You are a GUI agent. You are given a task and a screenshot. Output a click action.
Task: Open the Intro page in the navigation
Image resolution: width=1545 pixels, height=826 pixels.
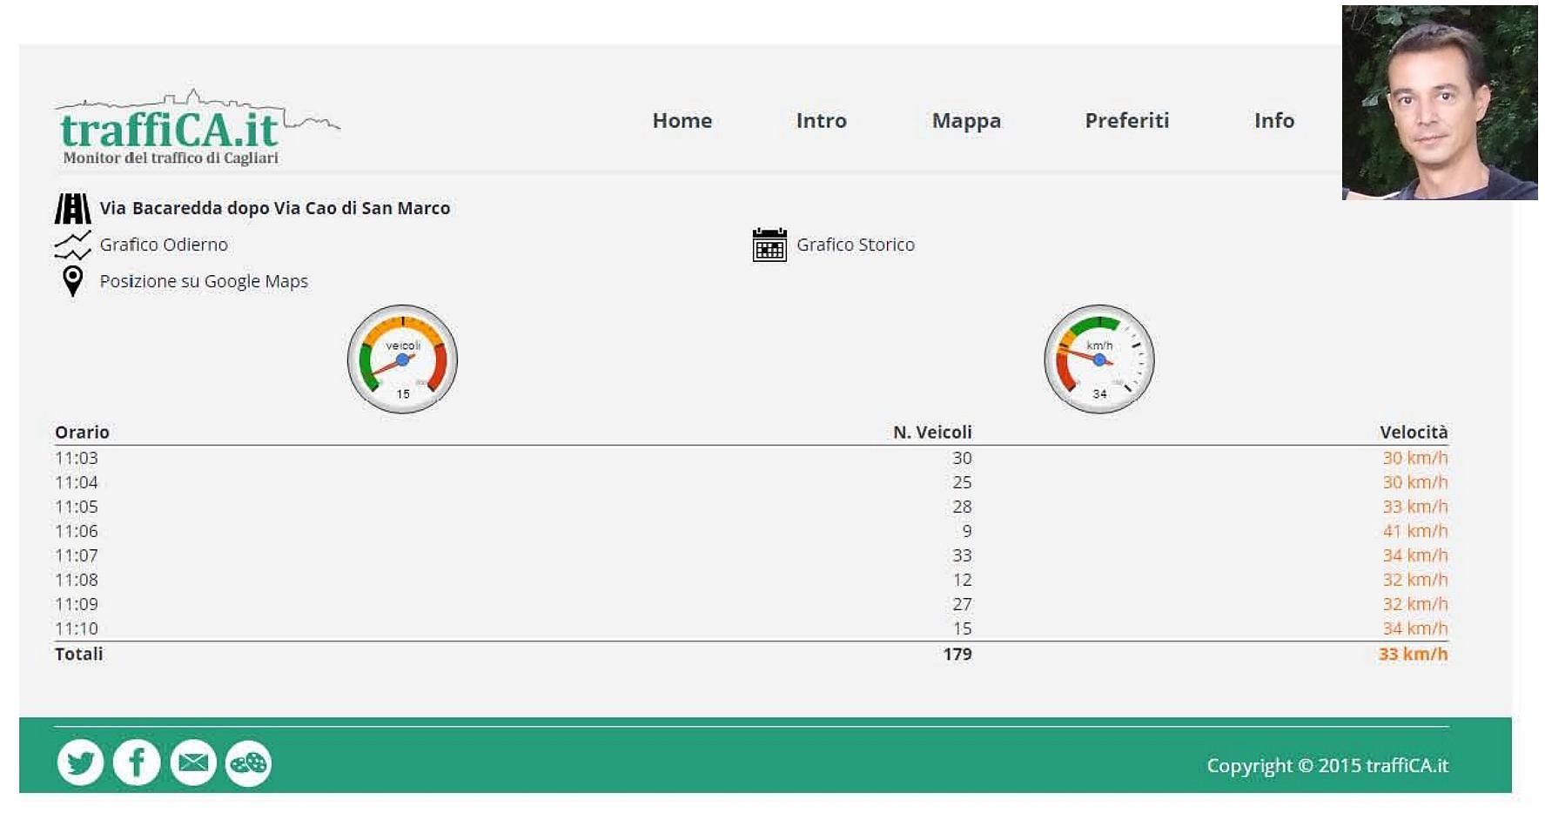[x=821, y=121]
